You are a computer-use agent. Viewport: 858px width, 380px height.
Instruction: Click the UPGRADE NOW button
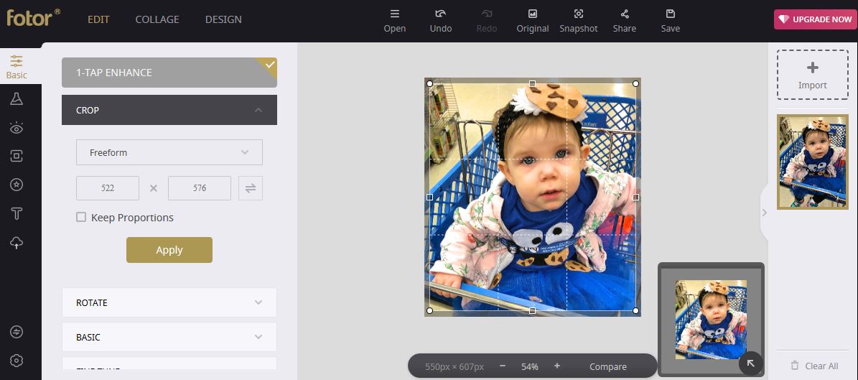coord(813,19)
